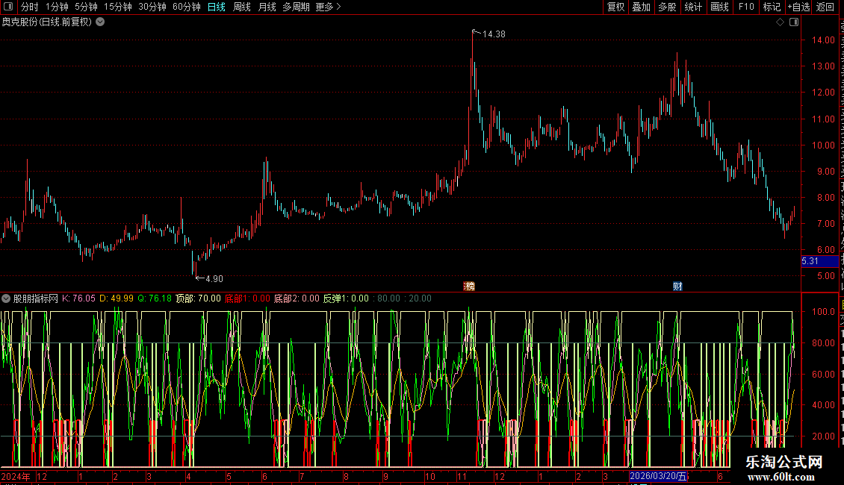Image resolution: width=844 pixels, height=485 pixels.
Task: Click the K: 76.05 indicator value
Action: point(78,298)
